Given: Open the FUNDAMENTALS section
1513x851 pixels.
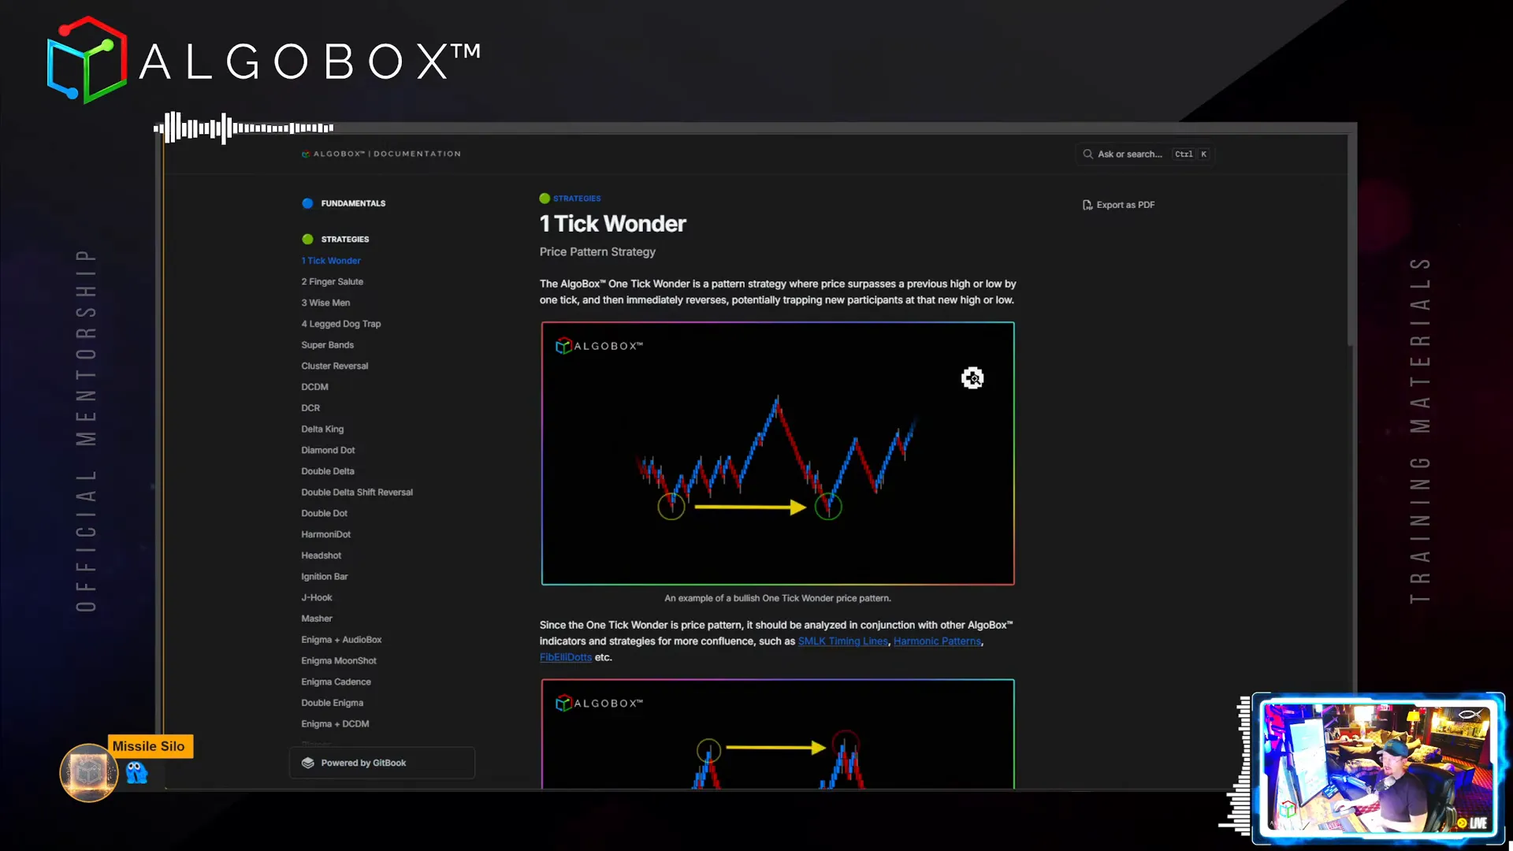Looking at the screenshot, I should click(353, 203).
